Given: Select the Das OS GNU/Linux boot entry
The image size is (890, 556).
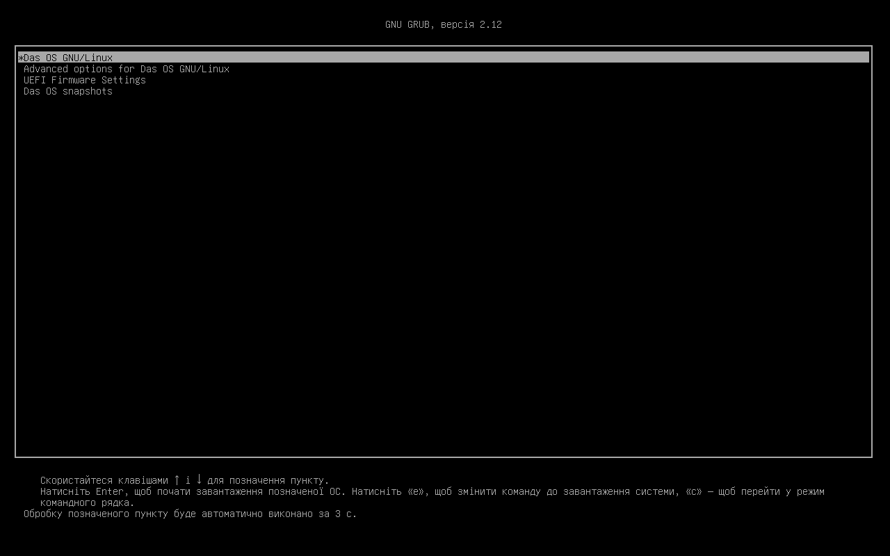Looking at the screenshot, I should coord(444,58).
